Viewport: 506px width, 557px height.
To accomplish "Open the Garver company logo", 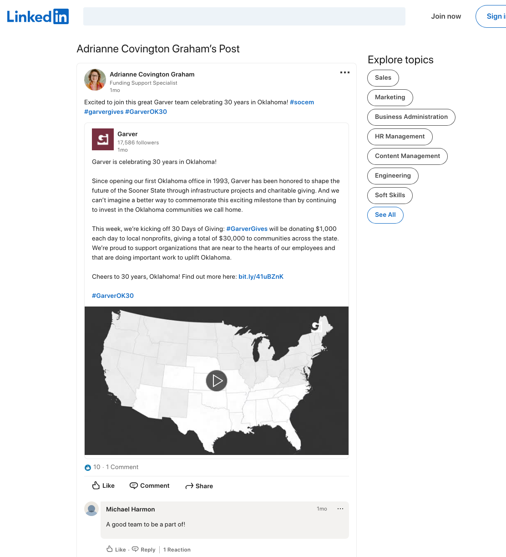I will [103, 139].
